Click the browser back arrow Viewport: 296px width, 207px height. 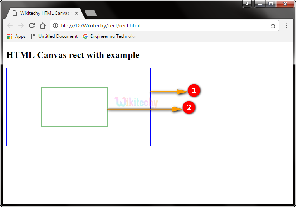10,26
